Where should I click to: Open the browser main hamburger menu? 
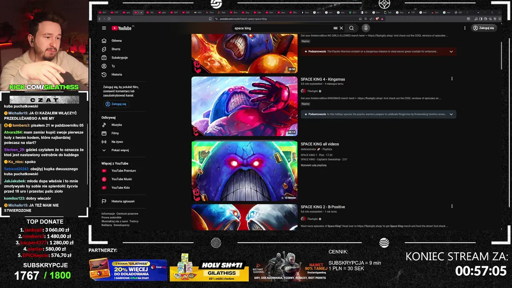click(500, 19)
